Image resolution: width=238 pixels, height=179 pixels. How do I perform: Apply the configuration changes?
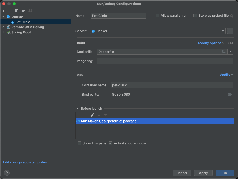click(x=203, y=173)
